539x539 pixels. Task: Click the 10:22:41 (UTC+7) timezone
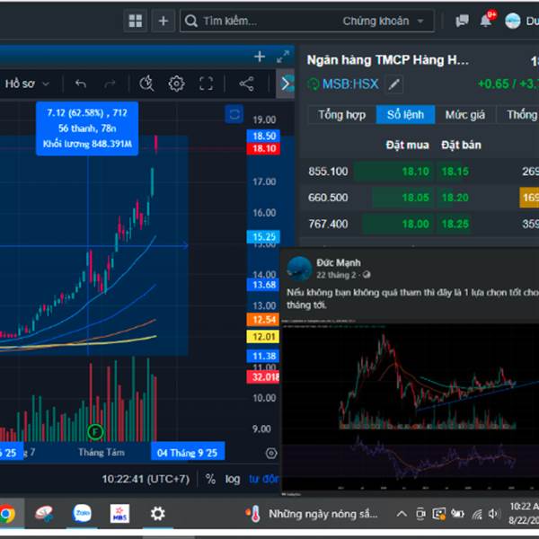coord(146,479)
